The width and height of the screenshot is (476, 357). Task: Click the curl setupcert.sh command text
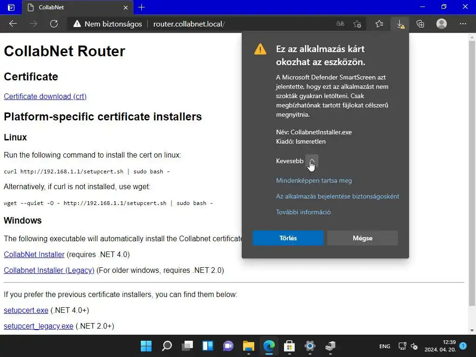point(87,172)
